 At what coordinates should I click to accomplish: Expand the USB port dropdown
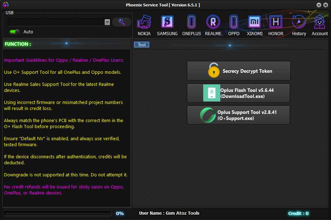(107, 22)
